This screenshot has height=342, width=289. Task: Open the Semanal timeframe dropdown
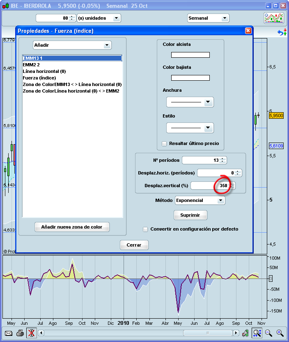click(208, 18)
